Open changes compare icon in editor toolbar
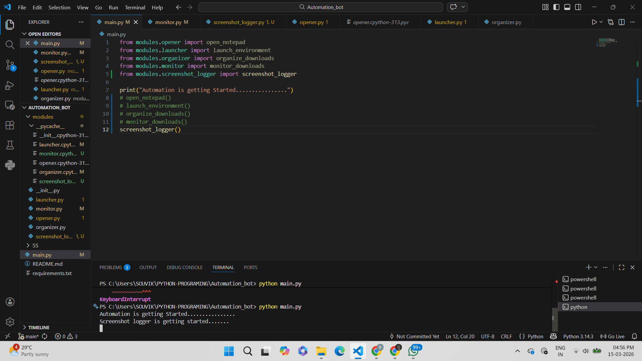This screenshot has height=361, width=642. [x=611, y=22]
